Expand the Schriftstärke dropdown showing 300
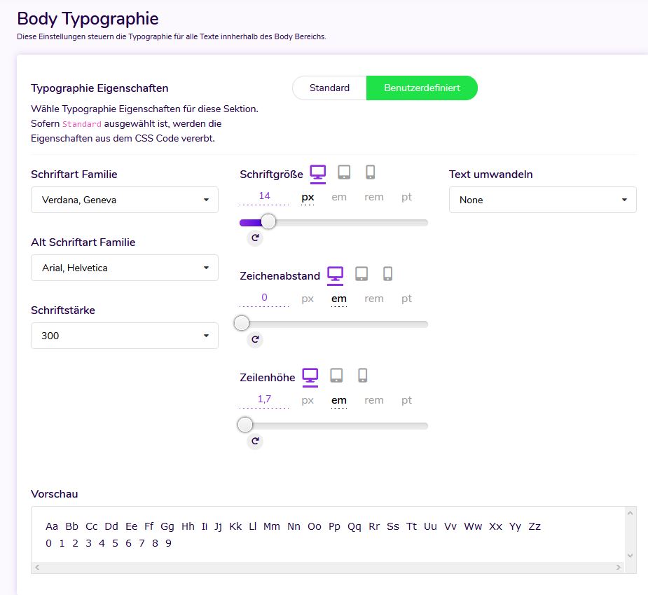 tap(125, 336)
